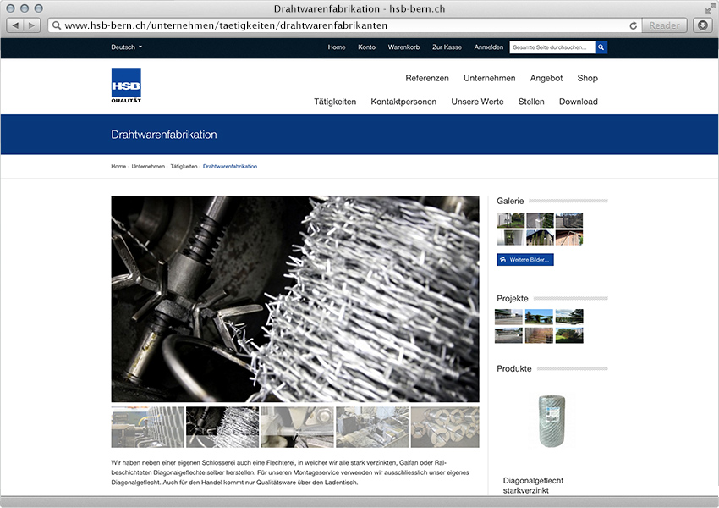Open the first Projekte thumbnail in the top row
This screenshot has height=508, width=719.
click(x=508, y=317)
